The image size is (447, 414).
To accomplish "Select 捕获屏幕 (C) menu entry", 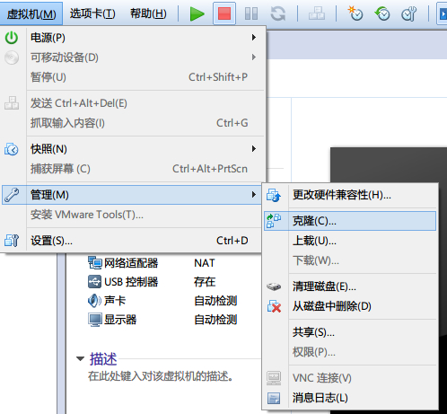I will [x=133, y=169].
